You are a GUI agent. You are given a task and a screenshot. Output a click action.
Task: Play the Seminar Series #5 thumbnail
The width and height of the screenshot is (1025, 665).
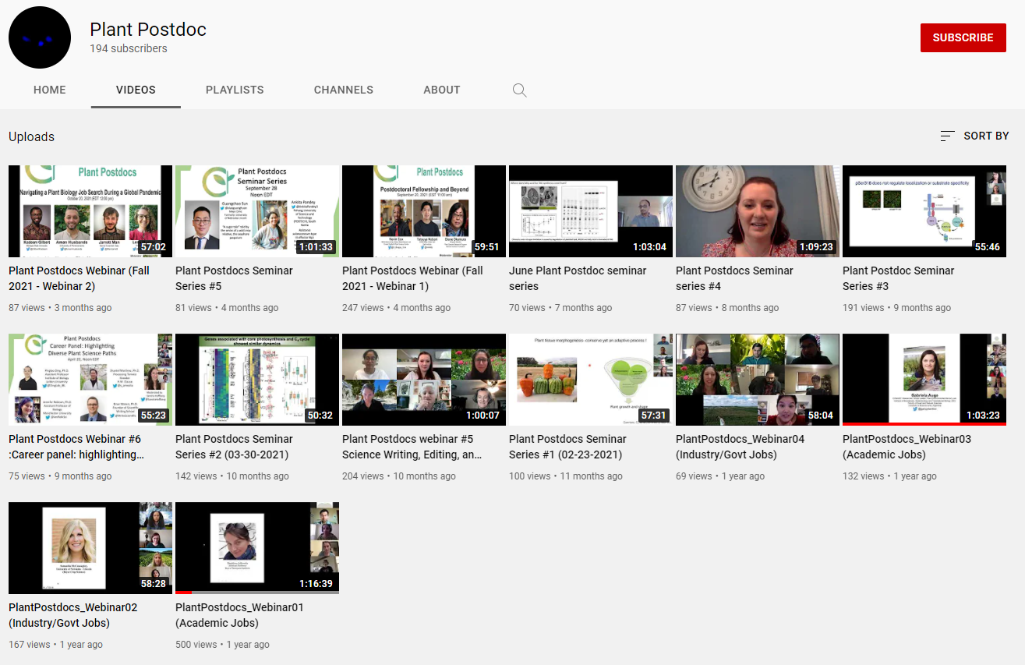[257, 210]
